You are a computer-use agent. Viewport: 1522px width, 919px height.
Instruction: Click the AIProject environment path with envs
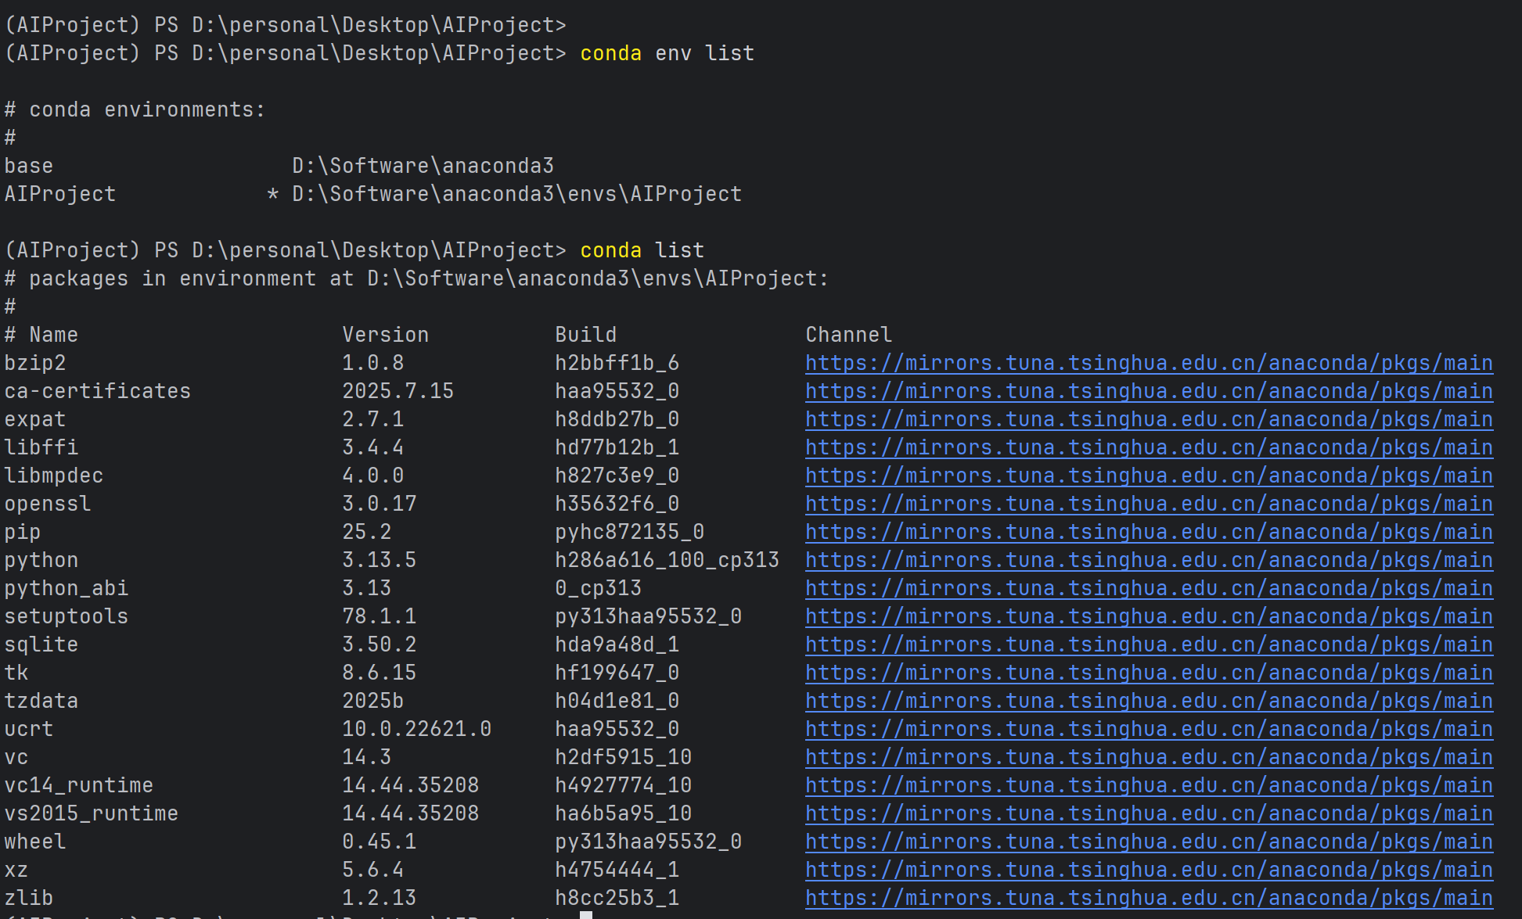[516, 194]
